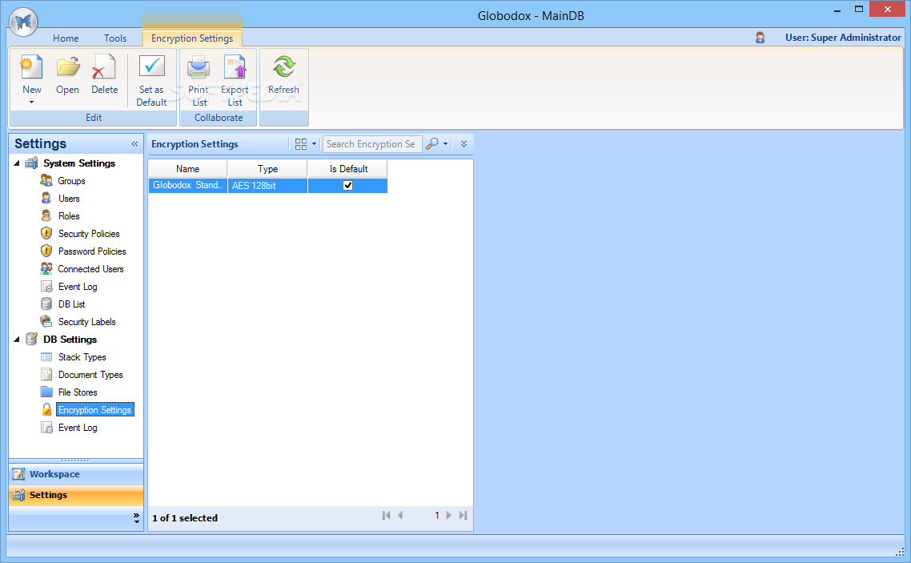Click User: Super Administrator label
Image resolution: width=911 pixels, height=563 pixels.
tap(843, 38)
